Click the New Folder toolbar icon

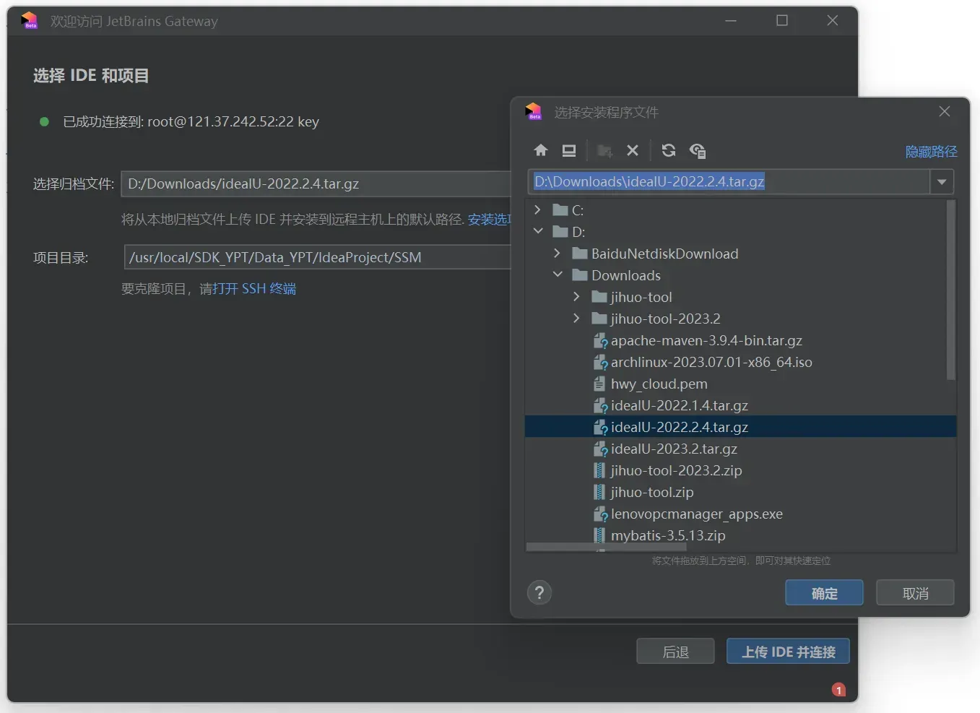[604, 150]
